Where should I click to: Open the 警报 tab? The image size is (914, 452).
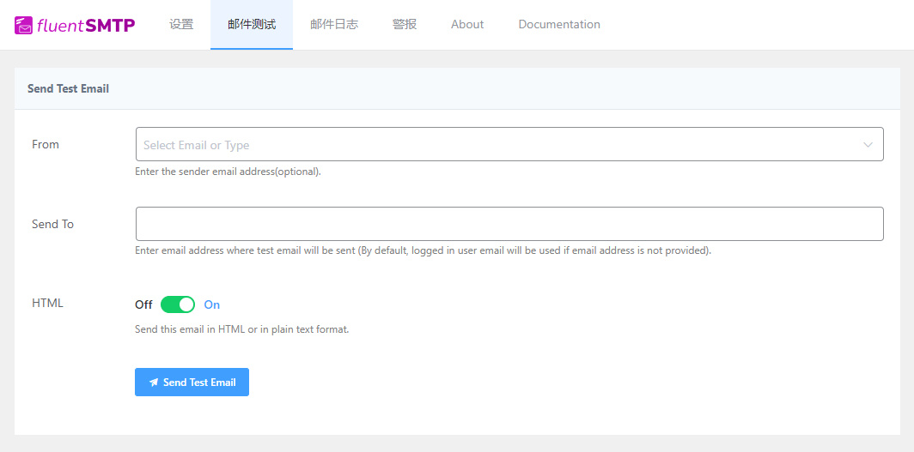pyautogui.click(x=405, y=24)
